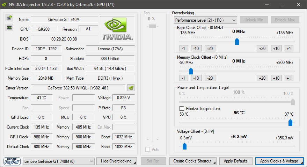
Task: Open the Performance Level dropdown
Action: [x=205, y=20]
